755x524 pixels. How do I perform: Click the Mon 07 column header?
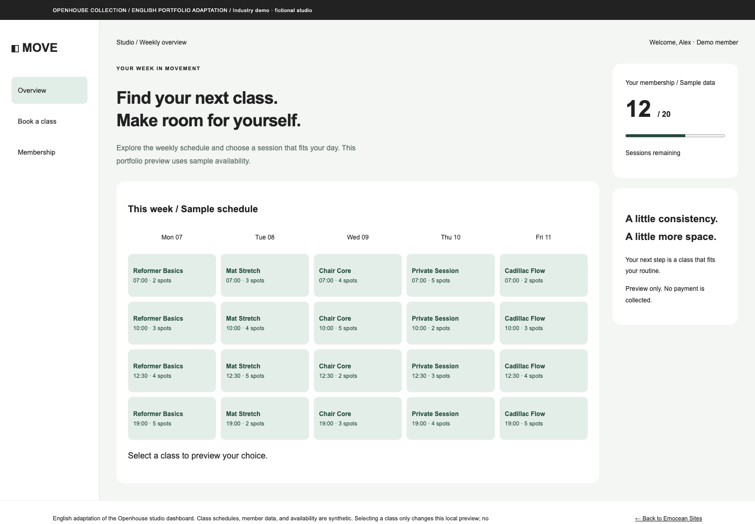pyautogui.click(x=172, y=237)
